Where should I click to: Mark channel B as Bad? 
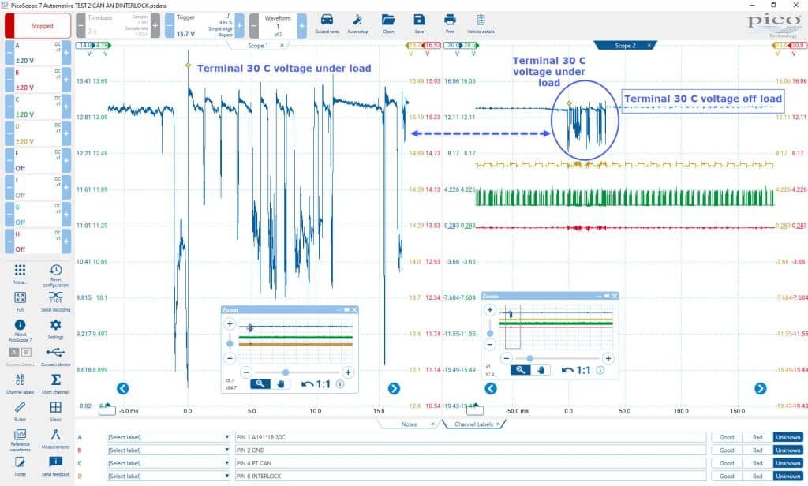757,450
